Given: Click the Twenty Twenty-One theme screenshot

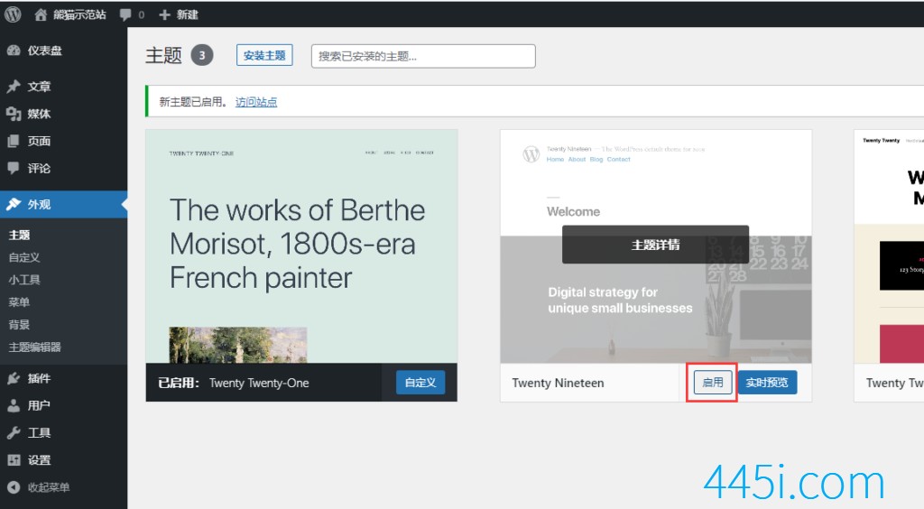Looking at the screenshot, I should (301, 246).
